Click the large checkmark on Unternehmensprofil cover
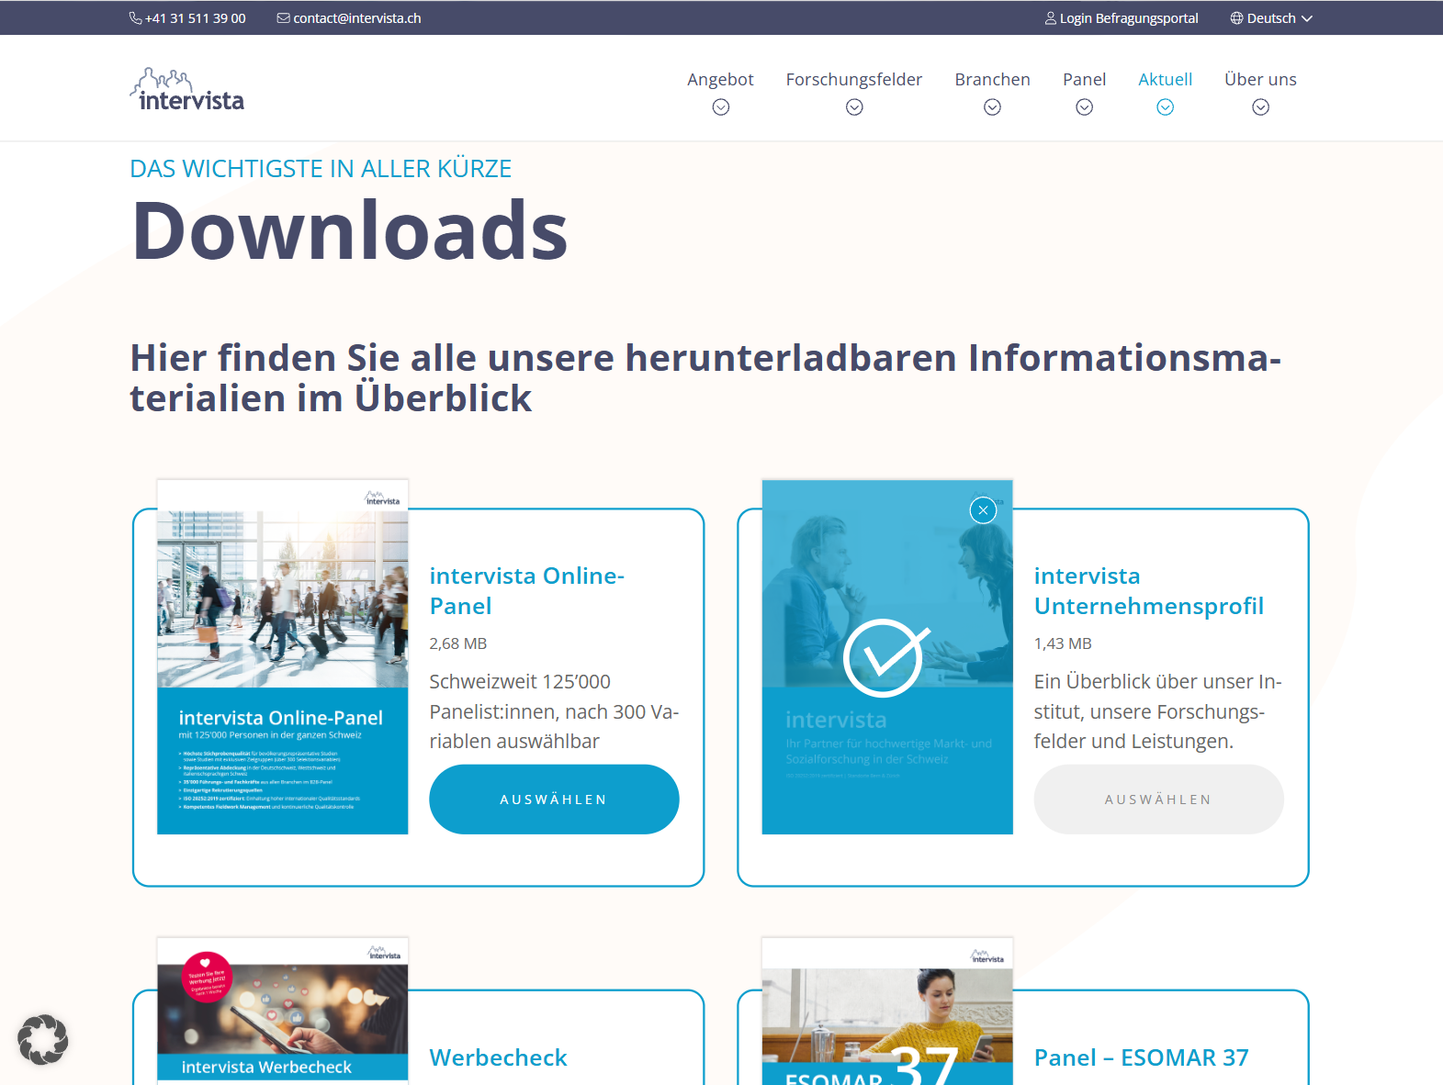The height and width of the screenshot is (1085, 1443). (x=885, y=658)
